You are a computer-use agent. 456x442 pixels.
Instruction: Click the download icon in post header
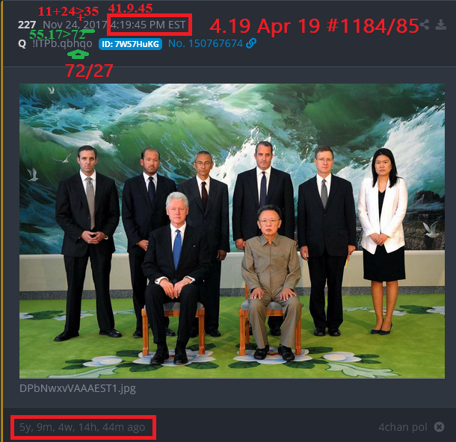pyautogui.click(x=441, y=25)
